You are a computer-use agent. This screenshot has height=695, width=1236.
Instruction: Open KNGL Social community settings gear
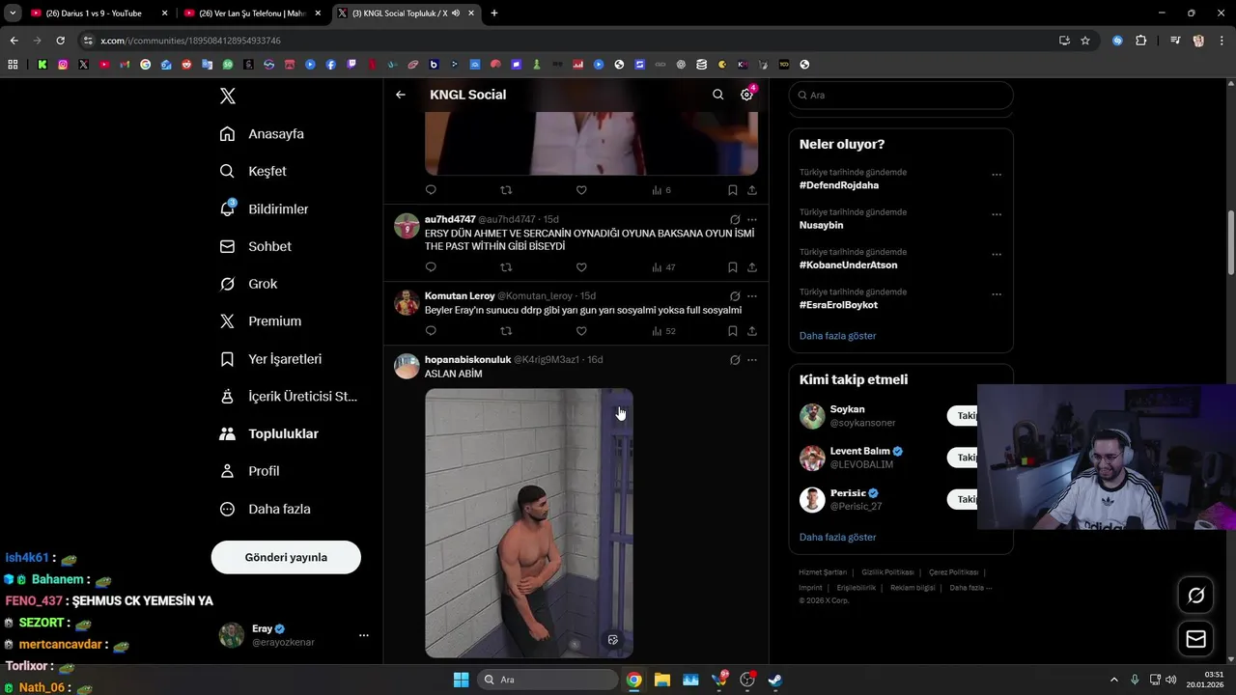click(x=746, y=95)
